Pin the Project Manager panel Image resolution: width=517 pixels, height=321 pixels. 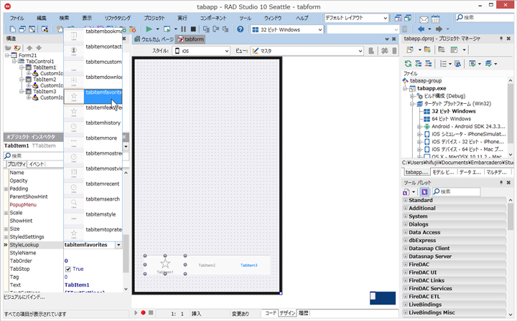501,39
